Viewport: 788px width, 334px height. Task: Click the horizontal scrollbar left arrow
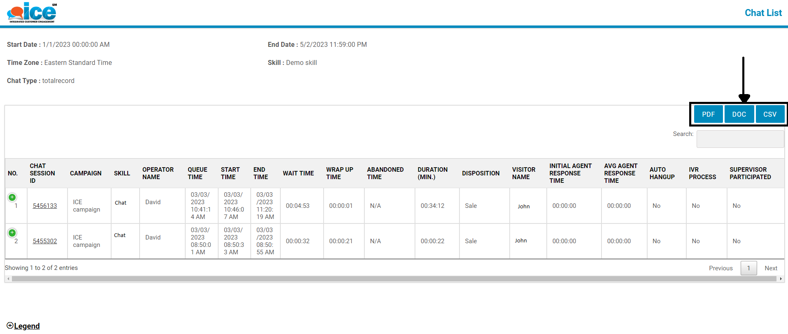click(x=8, y=279)
